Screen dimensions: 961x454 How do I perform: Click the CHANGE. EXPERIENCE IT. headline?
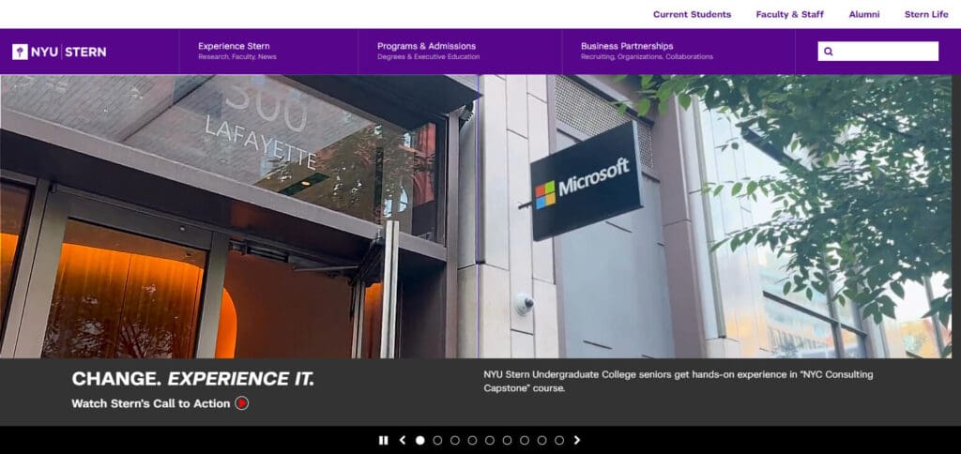click(x=193, y=379)
